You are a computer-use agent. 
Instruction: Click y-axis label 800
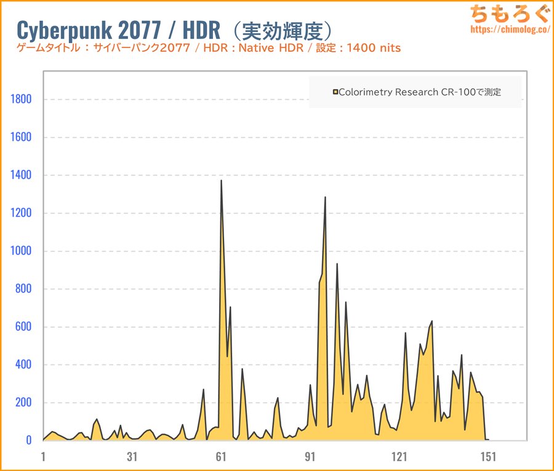[23, 289]
